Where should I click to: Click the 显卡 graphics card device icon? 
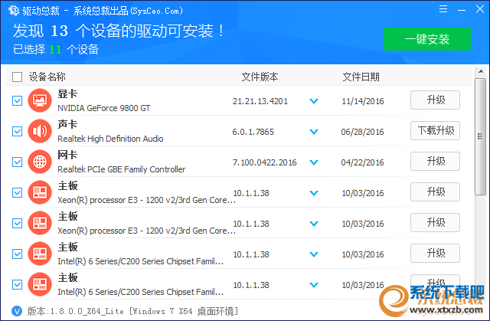click(x=39, y=100)
